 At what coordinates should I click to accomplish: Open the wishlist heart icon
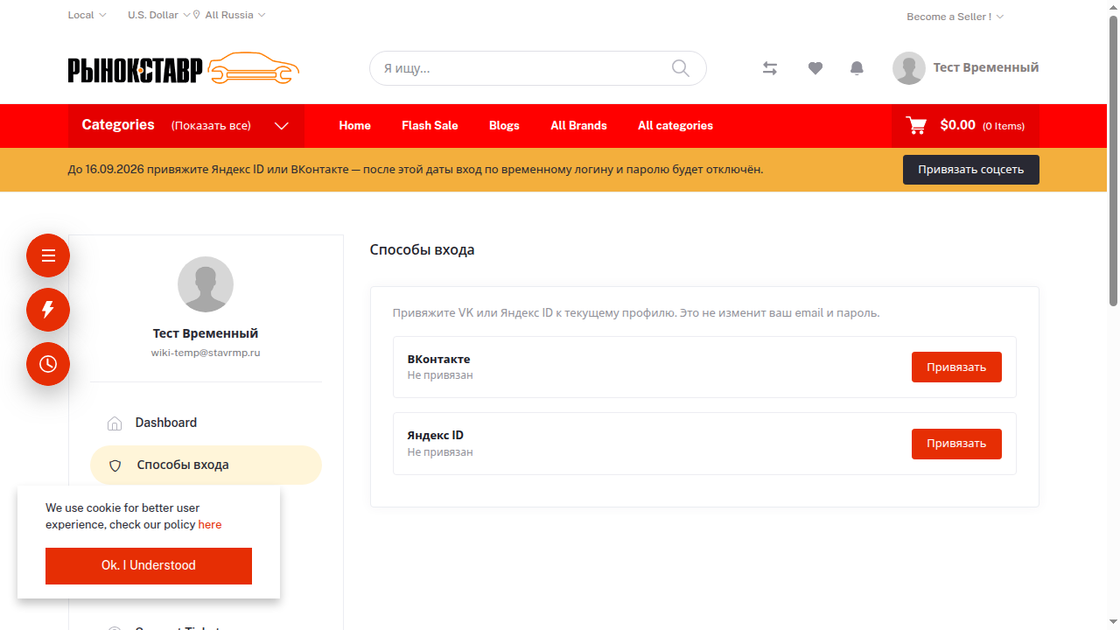815,68
